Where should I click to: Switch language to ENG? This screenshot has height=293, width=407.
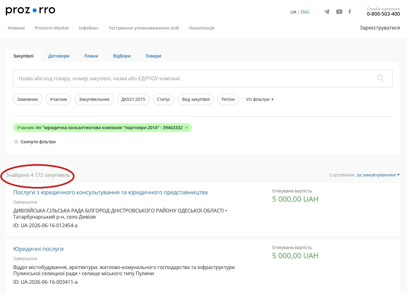pyautogui.click(x=305, y=12)
